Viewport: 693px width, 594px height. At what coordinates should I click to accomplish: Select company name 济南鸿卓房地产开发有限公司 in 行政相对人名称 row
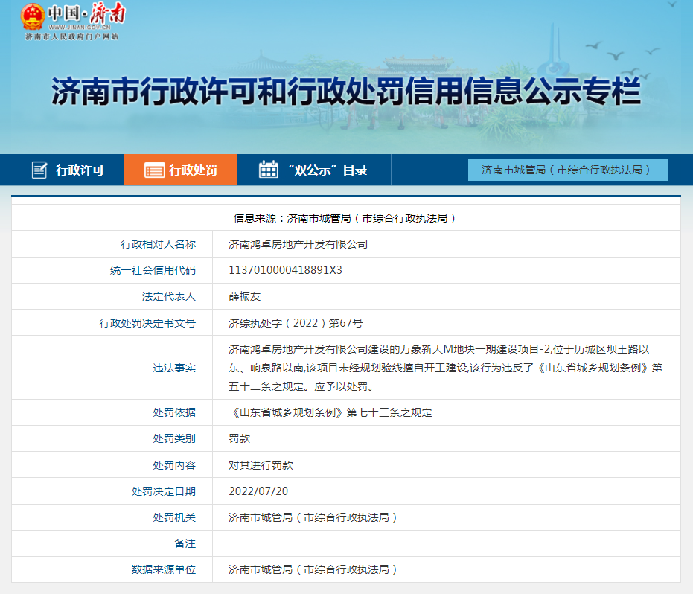[298, 244]
